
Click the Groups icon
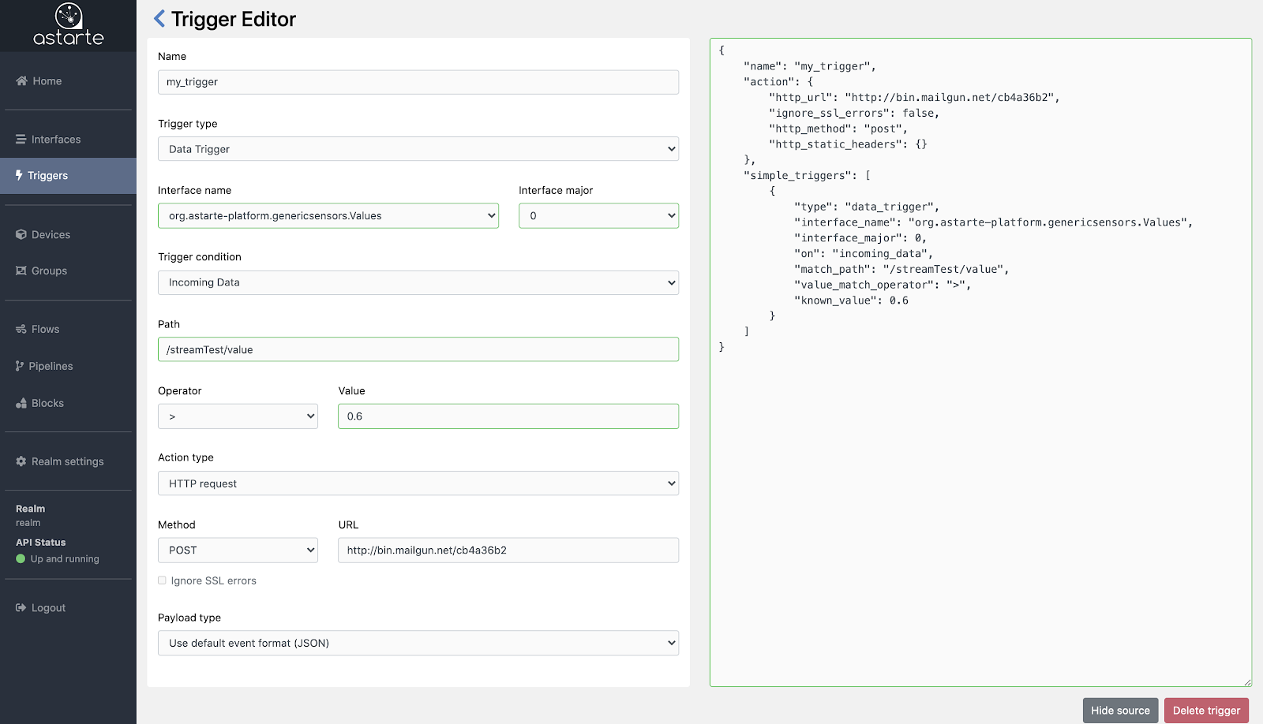(x=22, y=271)
